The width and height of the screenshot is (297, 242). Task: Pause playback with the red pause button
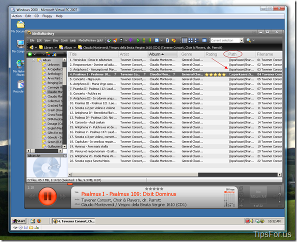click(47, 196)
